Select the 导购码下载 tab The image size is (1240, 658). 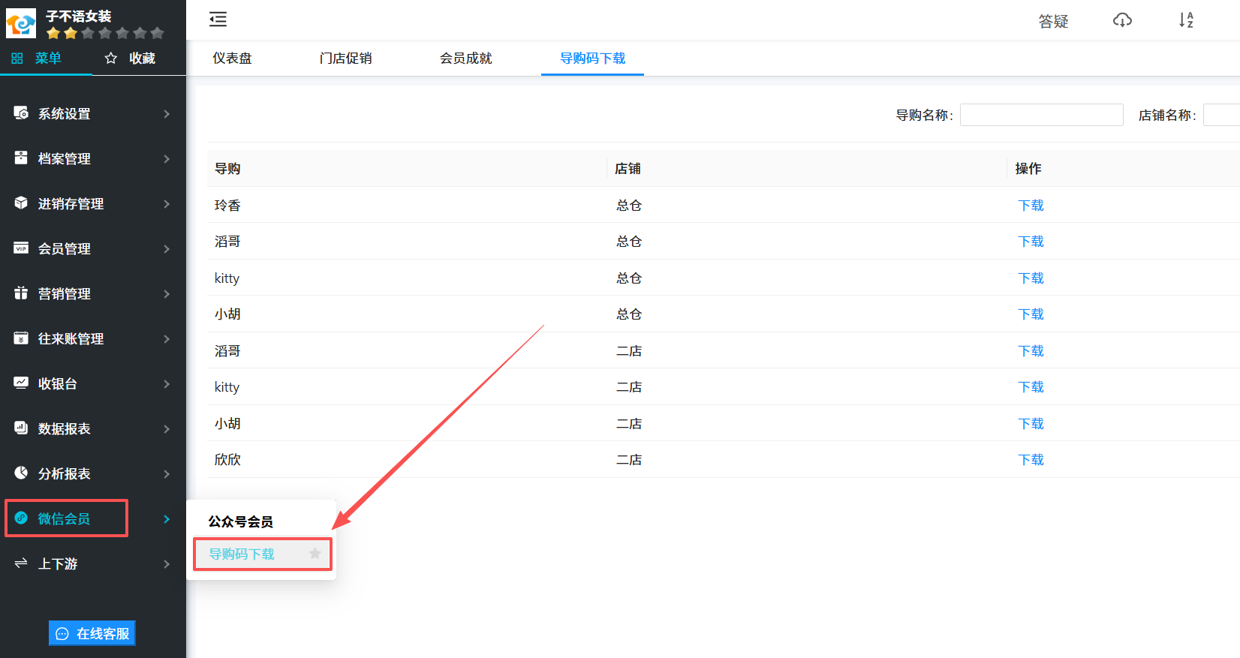(x=592, y=58)
